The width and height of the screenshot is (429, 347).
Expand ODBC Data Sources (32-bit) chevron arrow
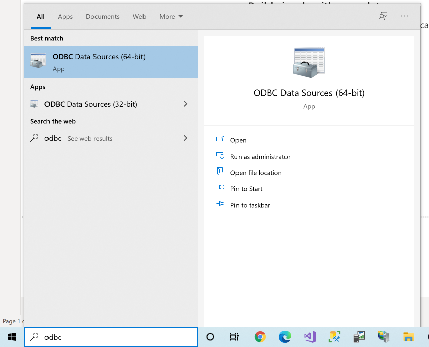pyautogui.click(x=186, y=104)
